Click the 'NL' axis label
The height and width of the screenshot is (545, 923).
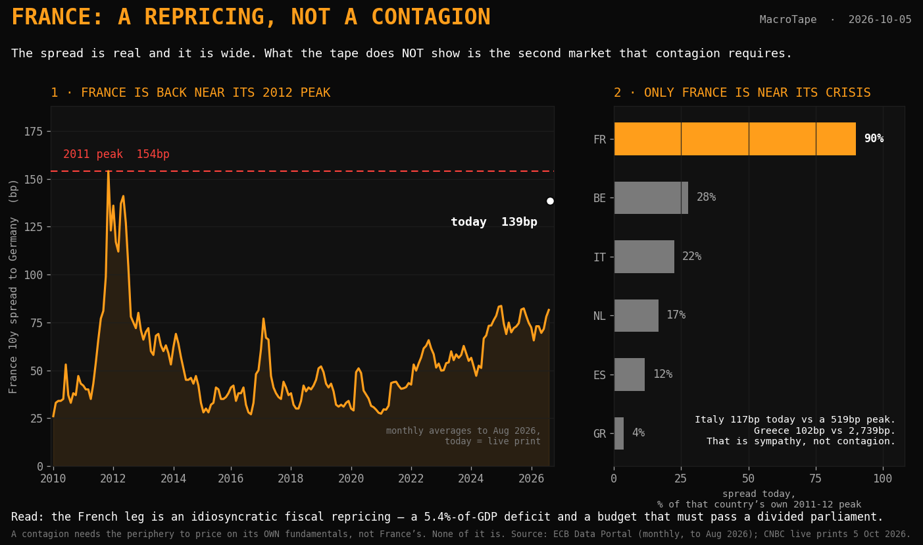[599, 316]
